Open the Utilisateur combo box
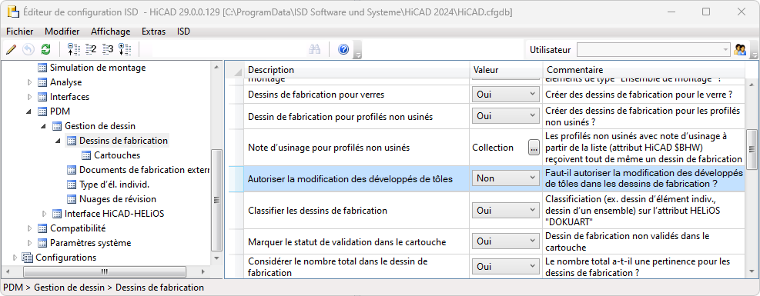 653,49
